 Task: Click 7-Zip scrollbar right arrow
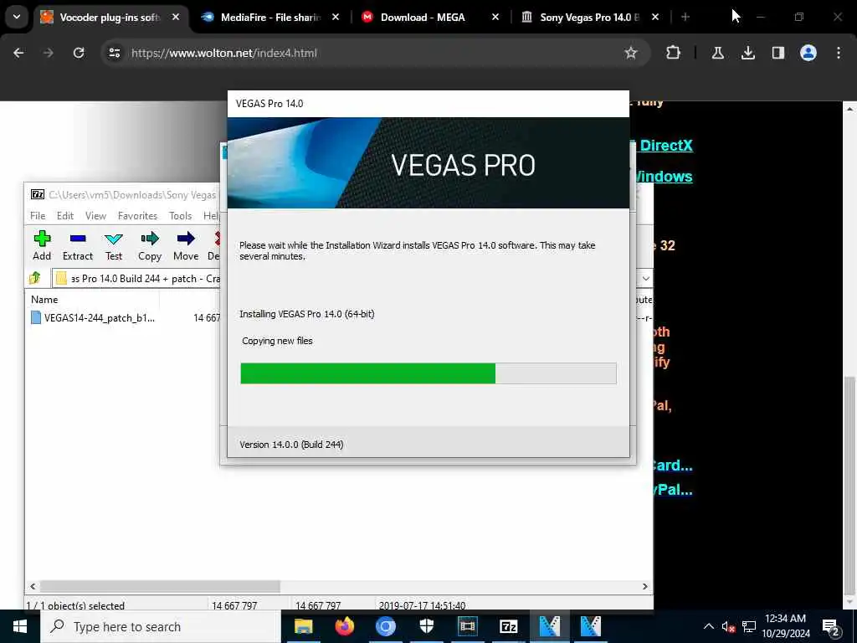click(645, 586)
